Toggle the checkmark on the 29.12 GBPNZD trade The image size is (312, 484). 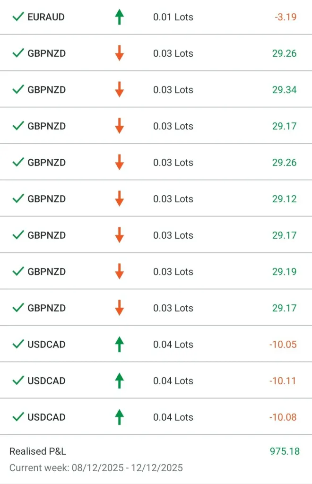[18, 199]
